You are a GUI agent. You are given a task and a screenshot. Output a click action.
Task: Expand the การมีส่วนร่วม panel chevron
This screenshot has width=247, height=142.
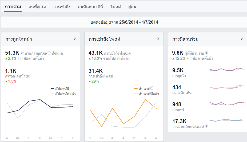coord(242,39)
